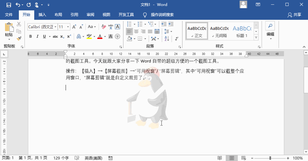Select the 标题 1 style
The height and width of the screenshot is (161, 308).
tap(242, 31)
